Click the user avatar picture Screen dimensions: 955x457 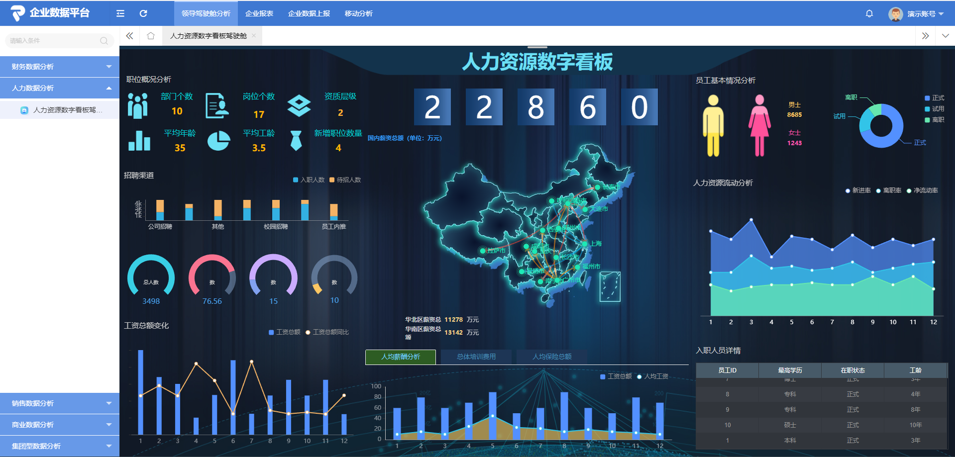[x=896, y=14]
